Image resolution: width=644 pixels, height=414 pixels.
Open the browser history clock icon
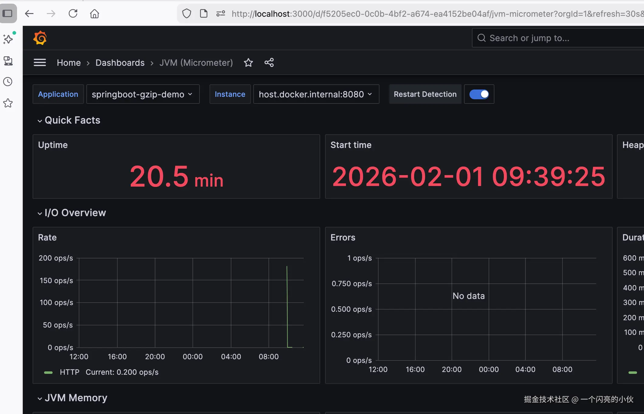point(8,82)
